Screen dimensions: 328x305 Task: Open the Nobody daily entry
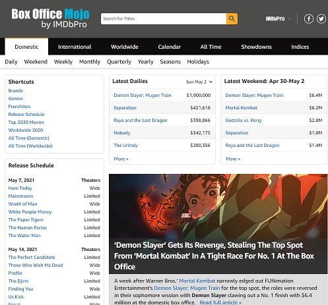122,132
